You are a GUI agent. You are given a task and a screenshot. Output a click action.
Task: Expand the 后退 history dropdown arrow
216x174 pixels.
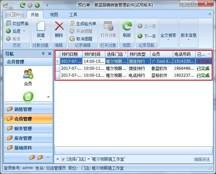pyautogui.click(x=24, y=31)
